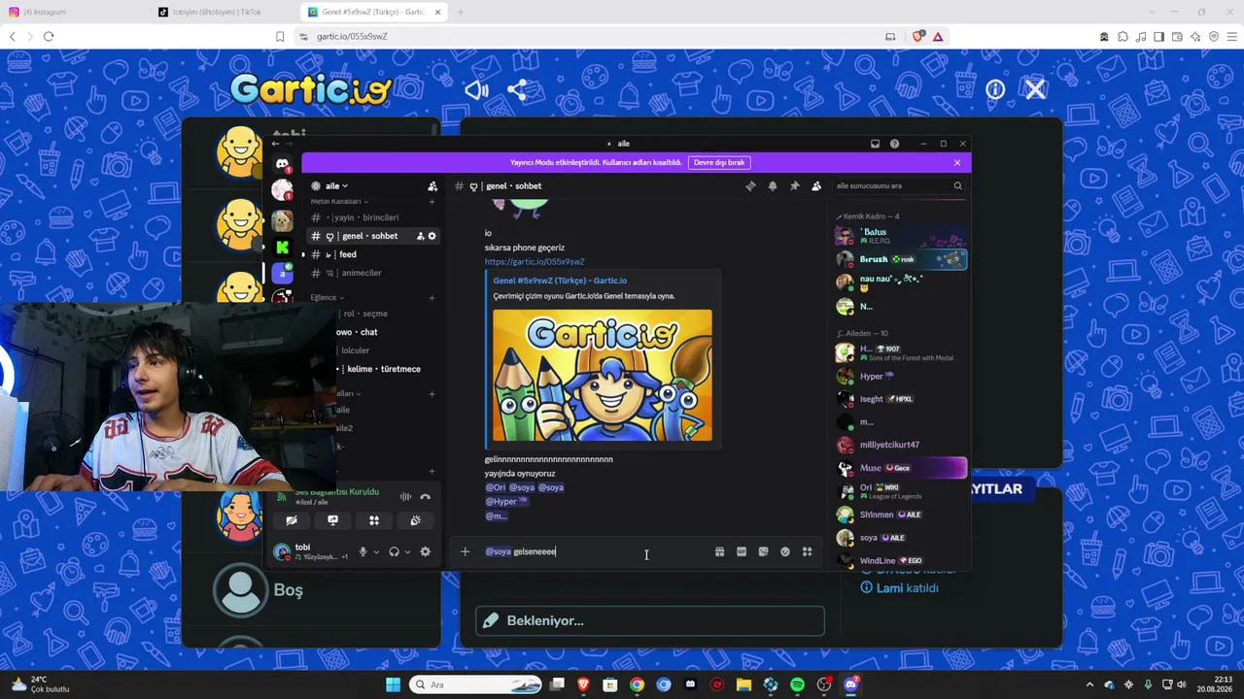Start an activity from voice panel
The image size is (1244, 699).
click(x=374, y=520)
